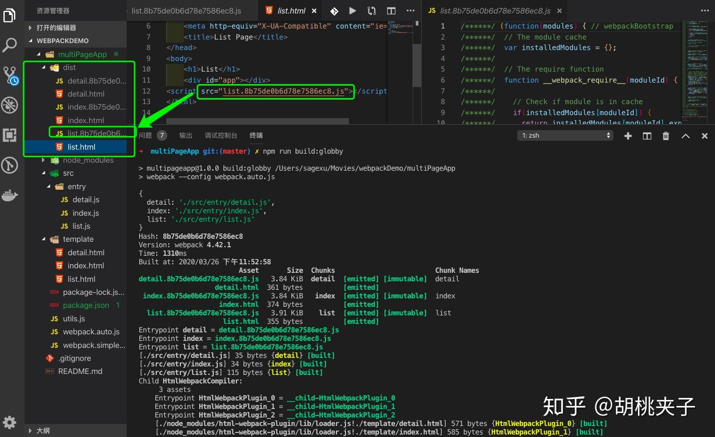Image resolution: width=715 pixels, height=437 pixels.
Task: Kill the terminal using the trash icon
Action: pyautogui.click(x=665, y=135)
